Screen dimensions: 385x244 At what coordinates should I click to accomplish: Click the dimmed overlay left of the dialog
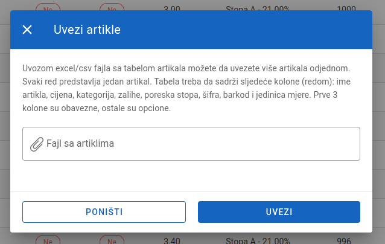[5, 123]
